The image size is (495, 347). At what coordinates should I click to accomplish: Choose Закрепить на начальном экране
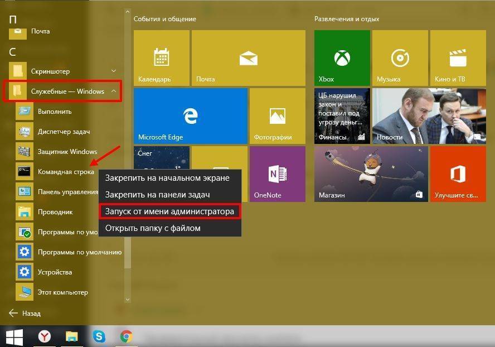coord(167,178)
